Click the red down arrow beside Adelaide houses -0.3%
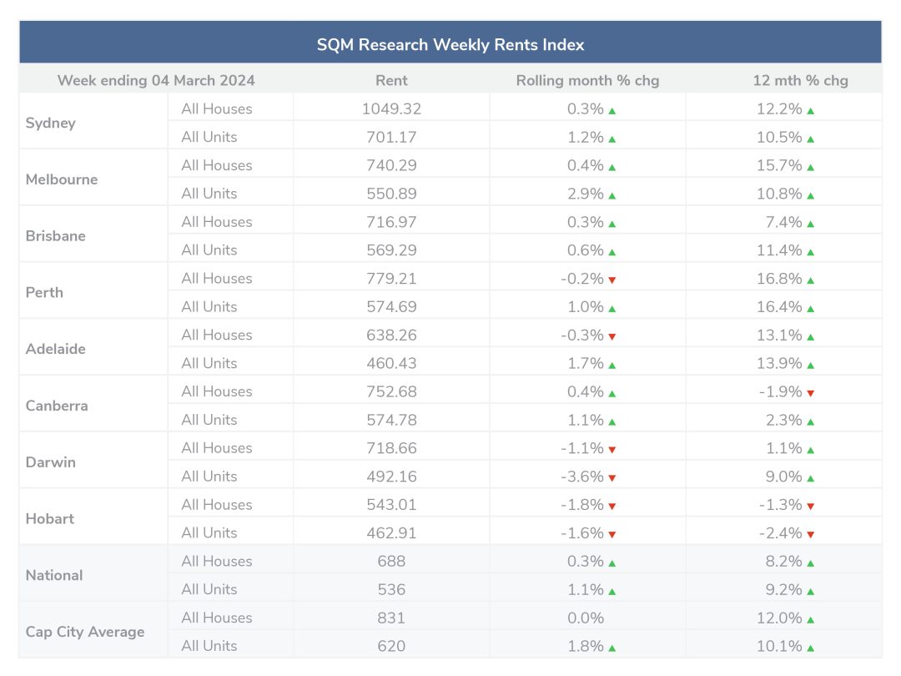Image resolution: width=901 pixels, height=676 pixels. 612,337
